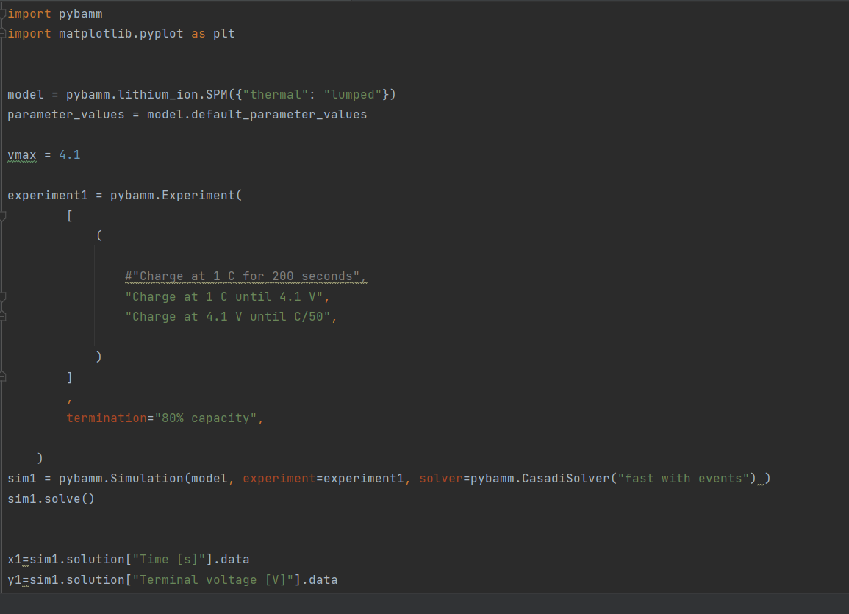Click the 'sim1.solve()' call
Screen dimensions: 849x614
point(51,499)
